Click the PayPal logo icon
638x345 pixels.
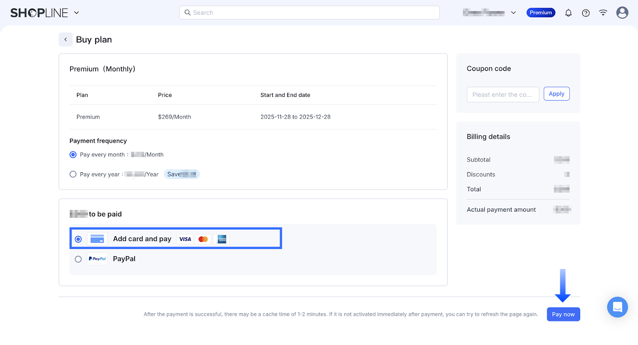97,259
